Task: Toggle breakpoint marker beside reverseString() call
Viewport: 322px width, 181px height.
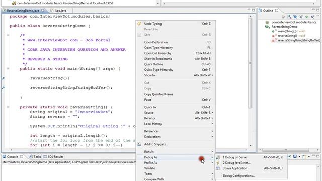Action: pyautogui.click(x=3, y=78)
